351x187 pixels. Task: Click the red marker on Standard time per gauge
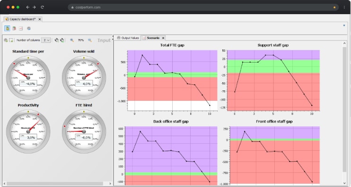(x=14, y=64)
